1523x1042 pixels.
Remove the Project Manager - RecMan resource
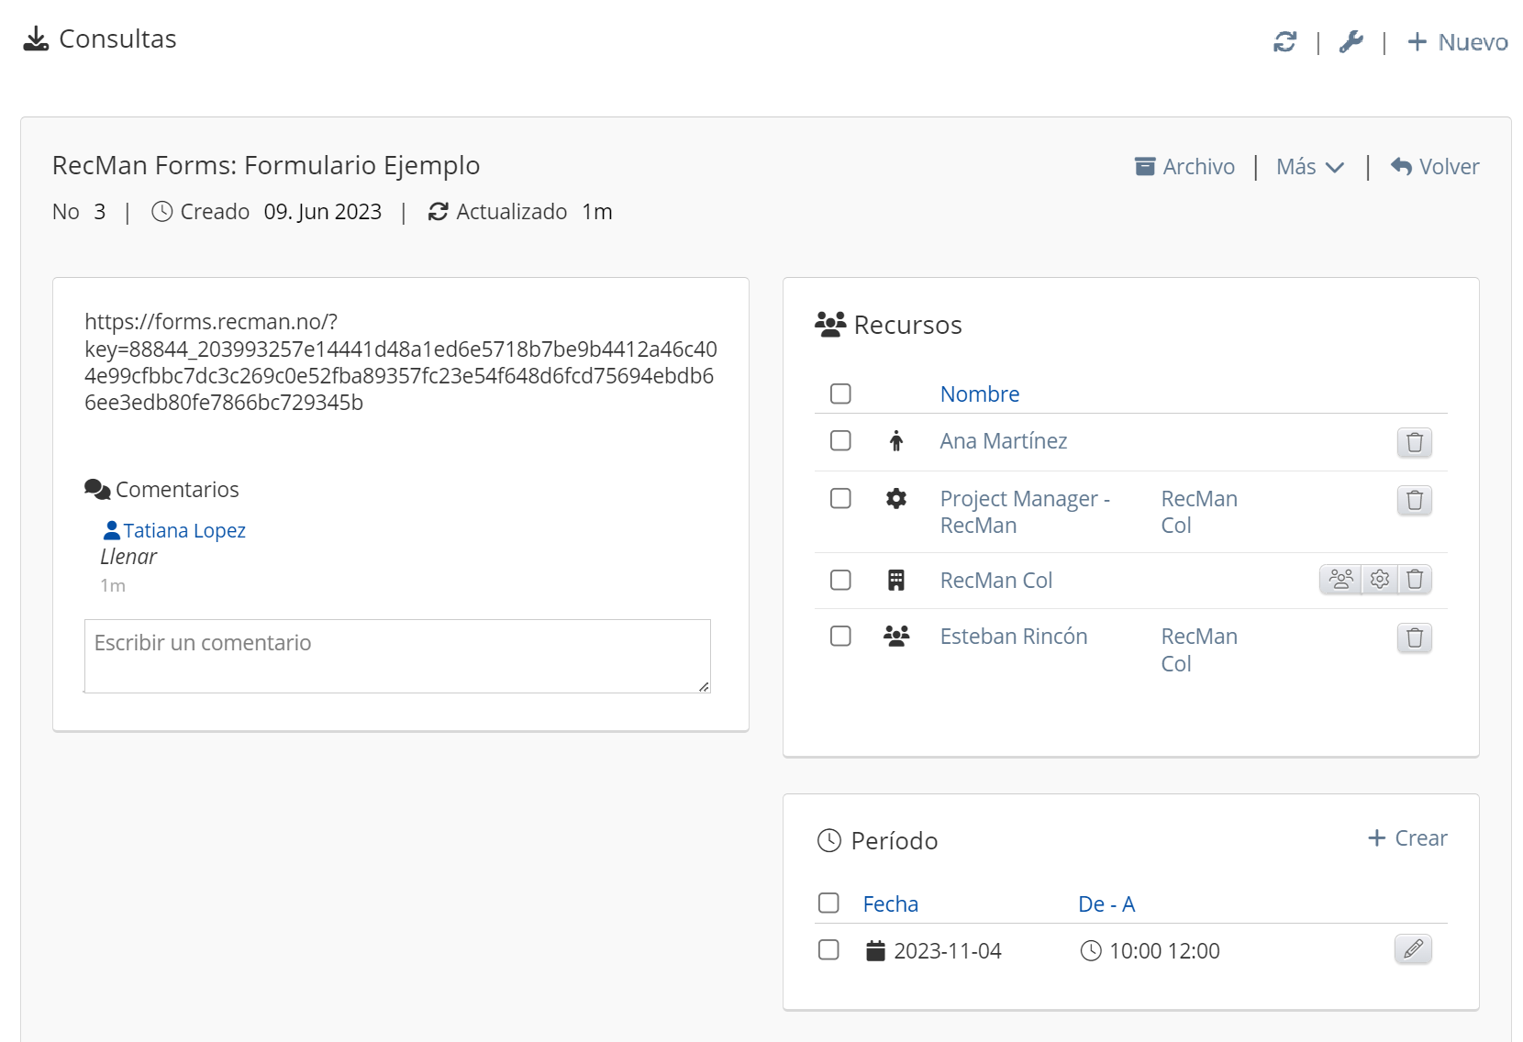(1414, 500)
